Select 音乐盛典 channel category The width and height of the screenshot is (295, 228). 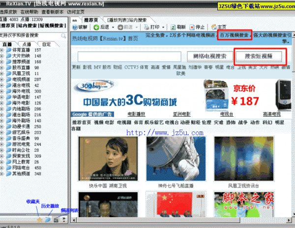(21, 138)
